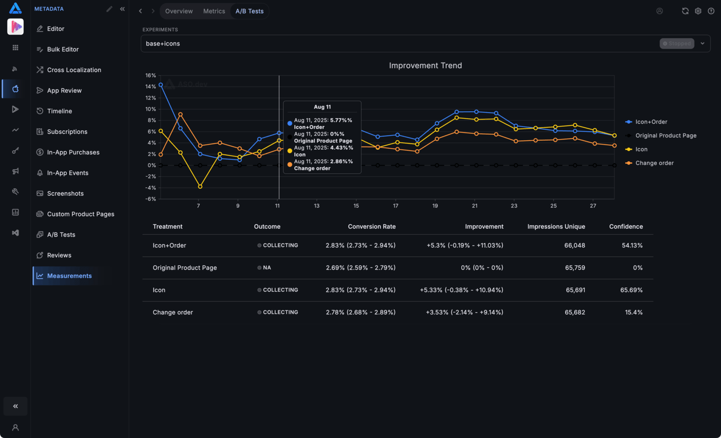Select Measurements in the sidebar
The image size is (721, 438).
click(x=79, y=276)
